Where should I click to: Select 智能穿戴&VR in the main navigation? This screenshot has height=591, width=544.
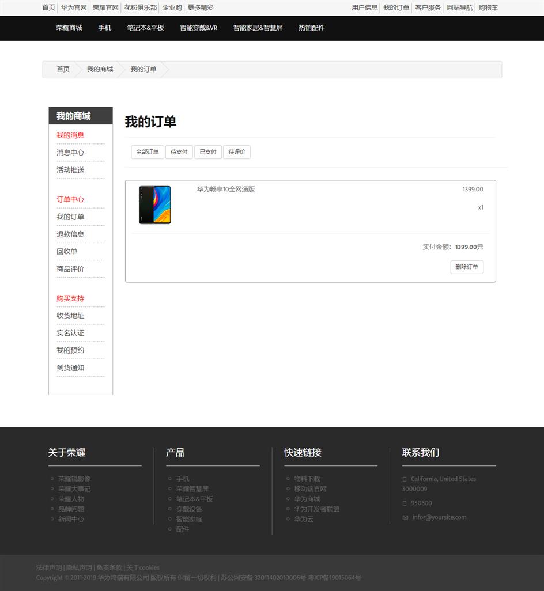pos(199,28)
